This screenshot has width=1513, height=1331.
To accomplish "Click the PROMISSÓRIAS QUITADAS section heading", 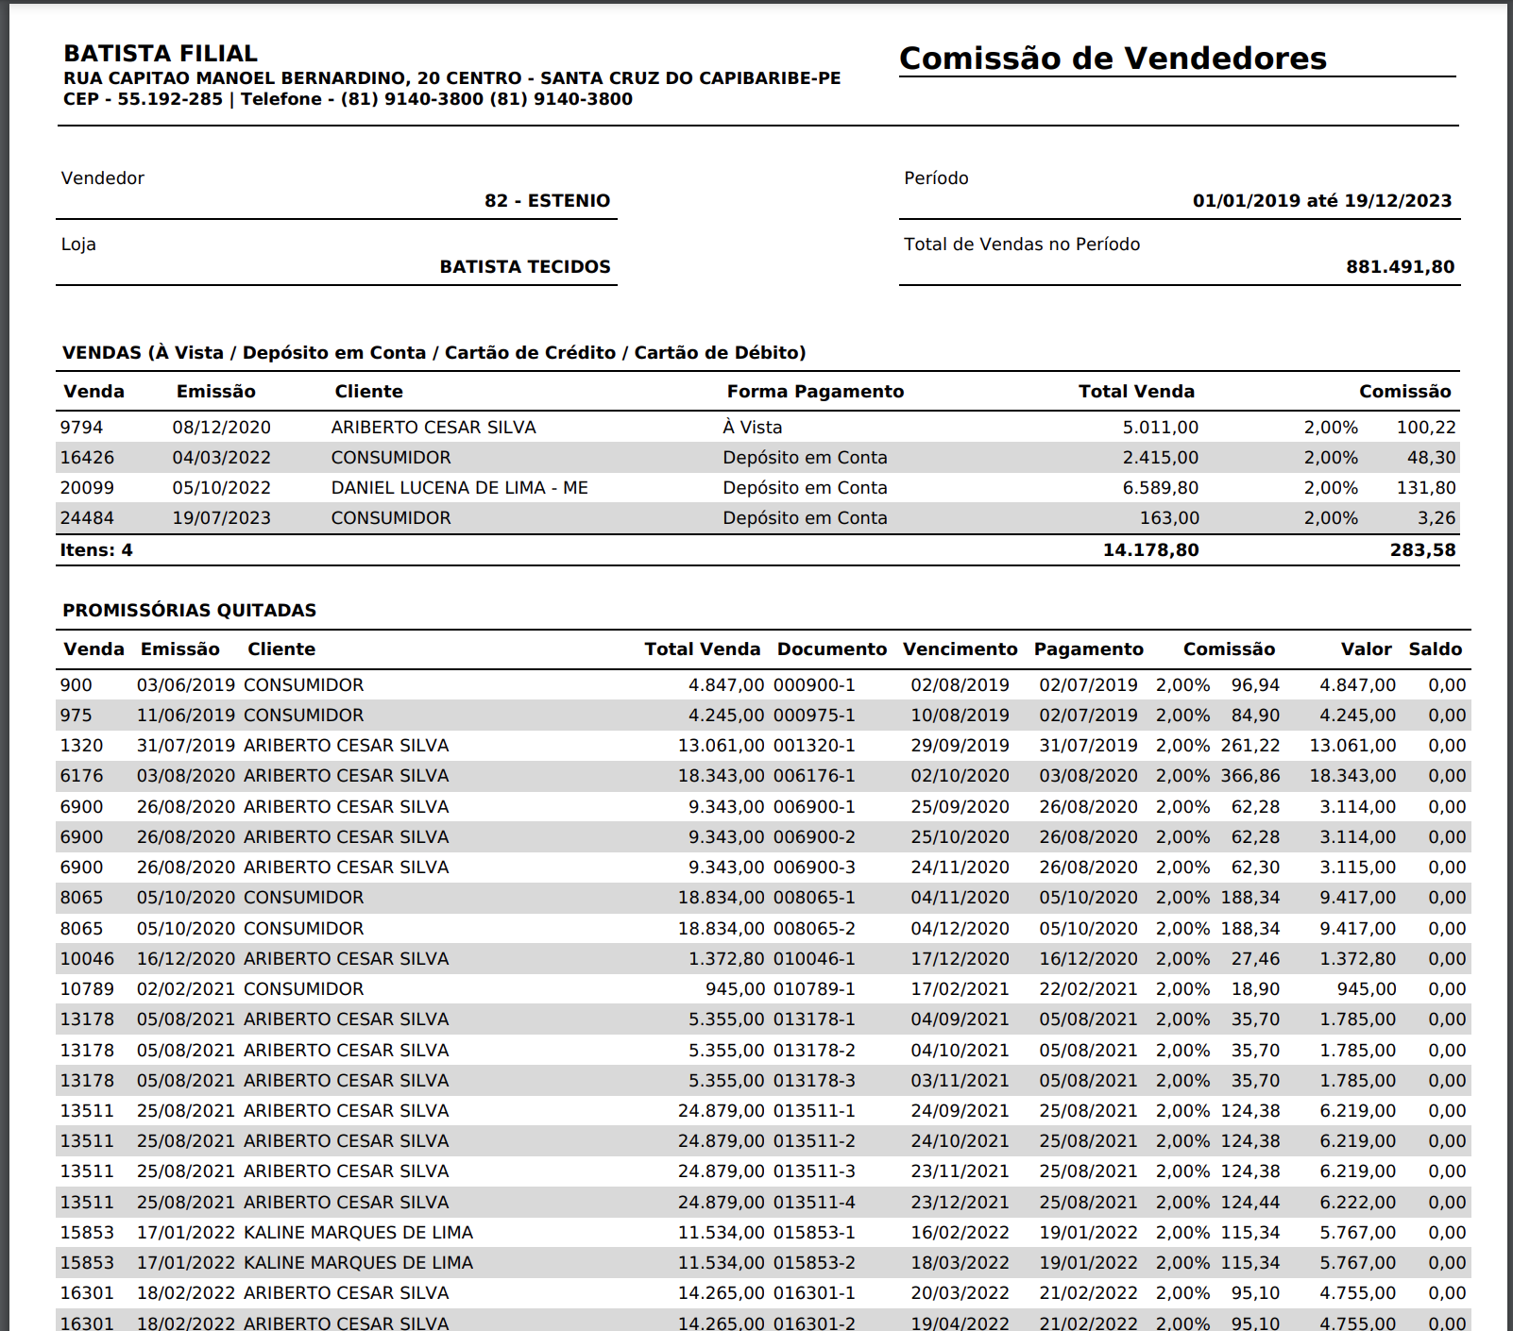I will tap(189, 611).
